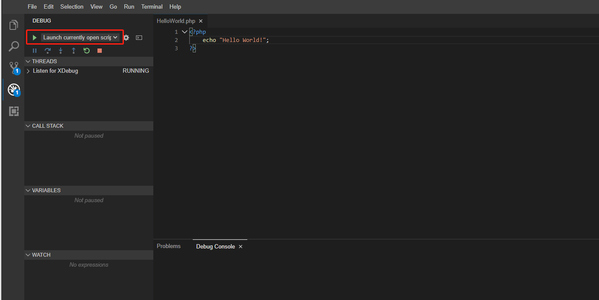Close the HelloWorld.php tab
Image resolution: width=599 pixels, height=300 pixels.
tap(201, 21)
